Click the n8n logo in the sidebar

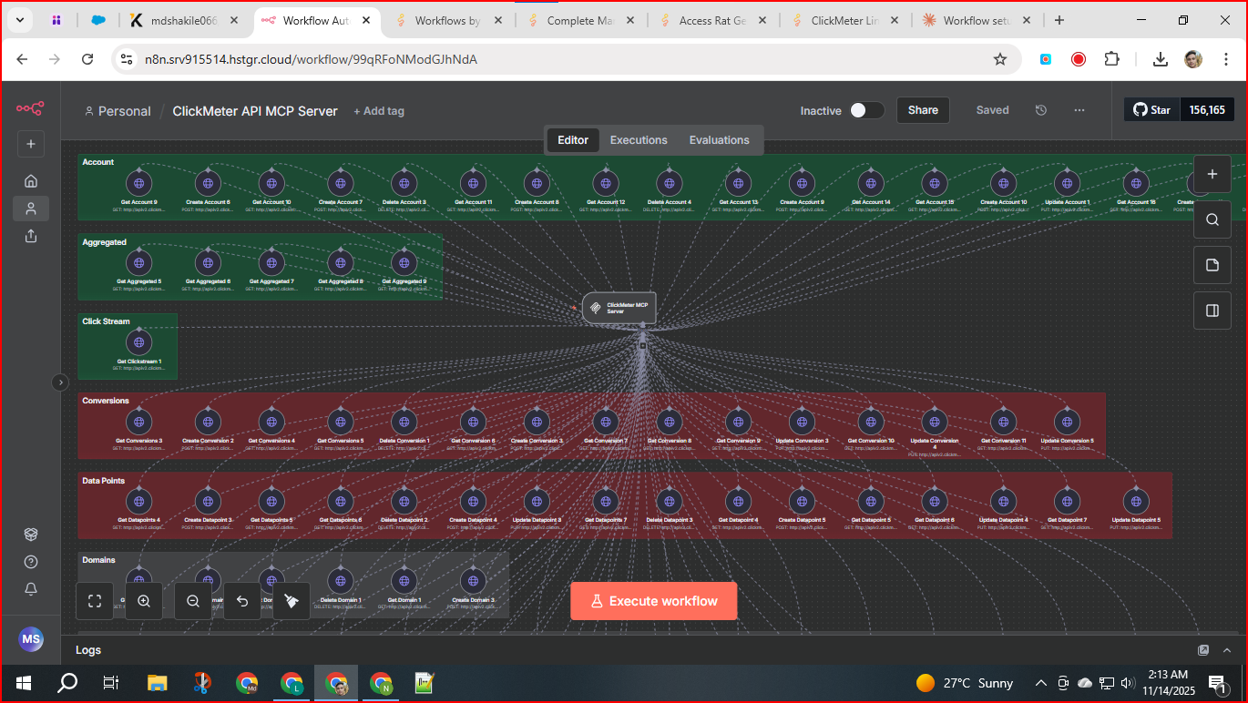[30, 108]
